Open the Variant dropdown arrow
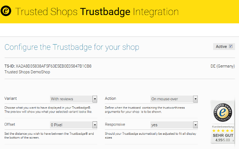The width and height of the screenshot is (239, 149). point(95,99)
